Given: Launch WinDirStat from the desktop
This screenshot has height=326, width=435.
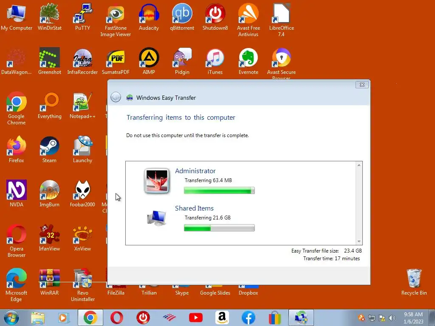Looking at the screenshot, I should [x=49, y=17].
